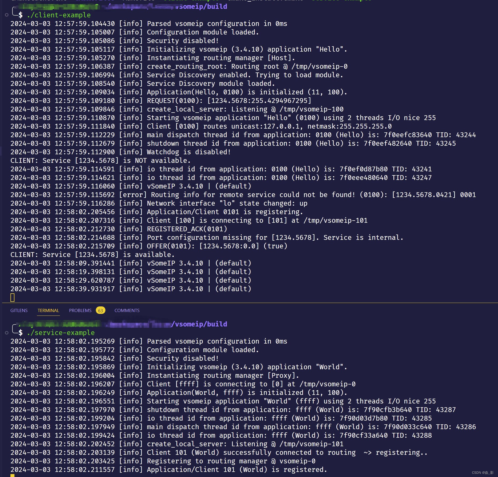Click the 'Security disabled!' line in client terminal
Viewport: 498px width, 477px height.
coord(115,41)
